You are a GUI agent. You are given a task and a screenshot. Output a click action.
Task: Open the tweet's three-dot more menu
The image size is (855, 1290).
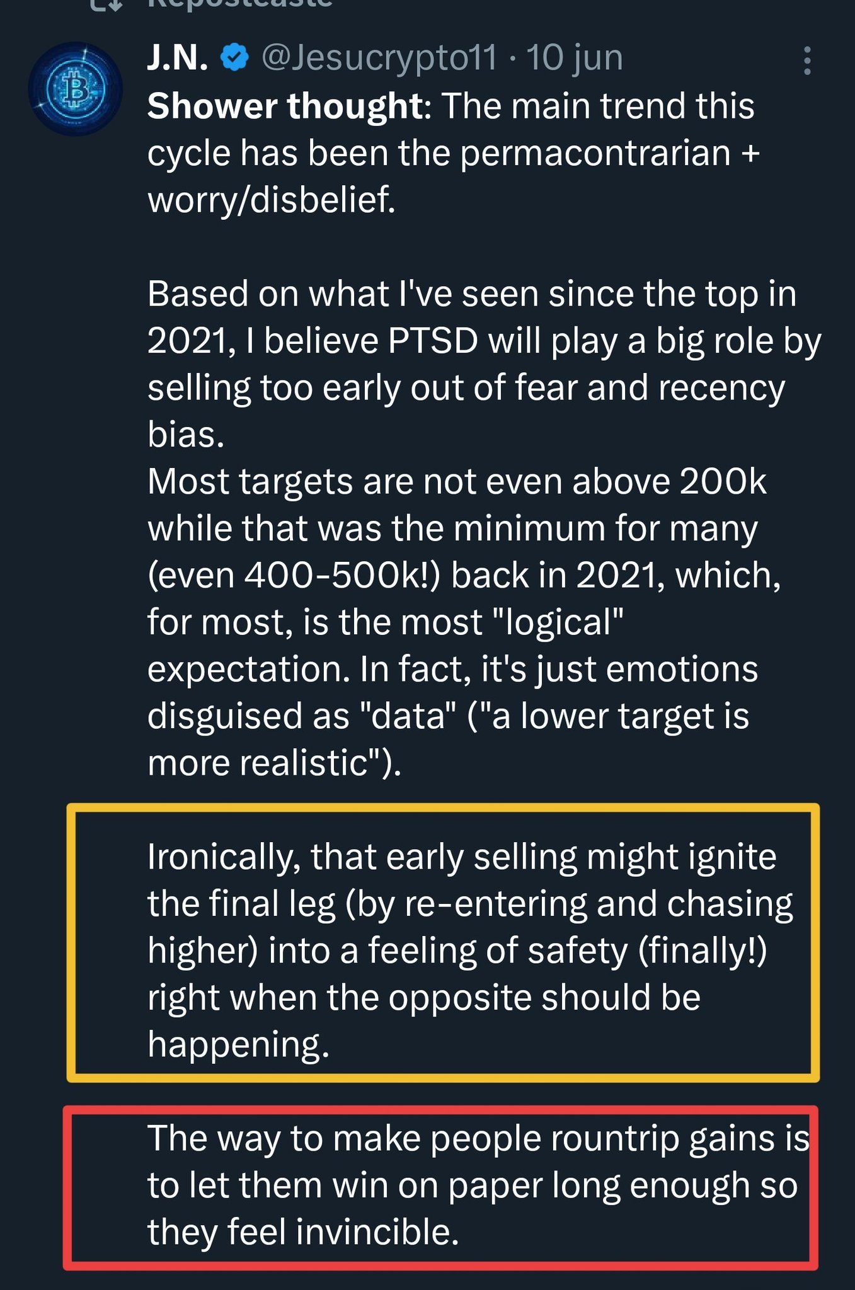(806, 61)
